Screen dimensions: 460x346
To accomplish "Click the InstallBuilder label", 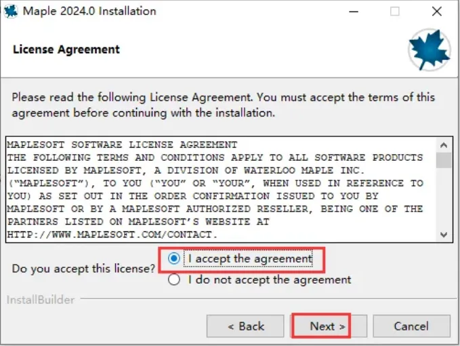I will point(41,300).
